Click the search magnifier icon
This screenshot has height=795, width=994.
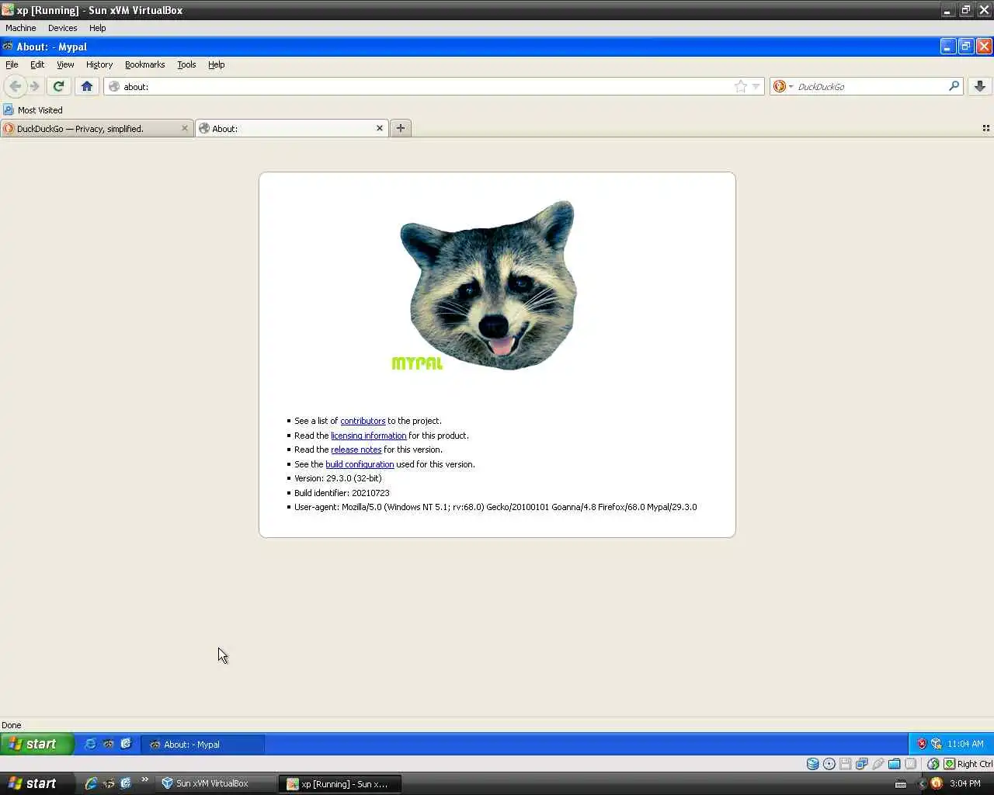pos(954,86)
